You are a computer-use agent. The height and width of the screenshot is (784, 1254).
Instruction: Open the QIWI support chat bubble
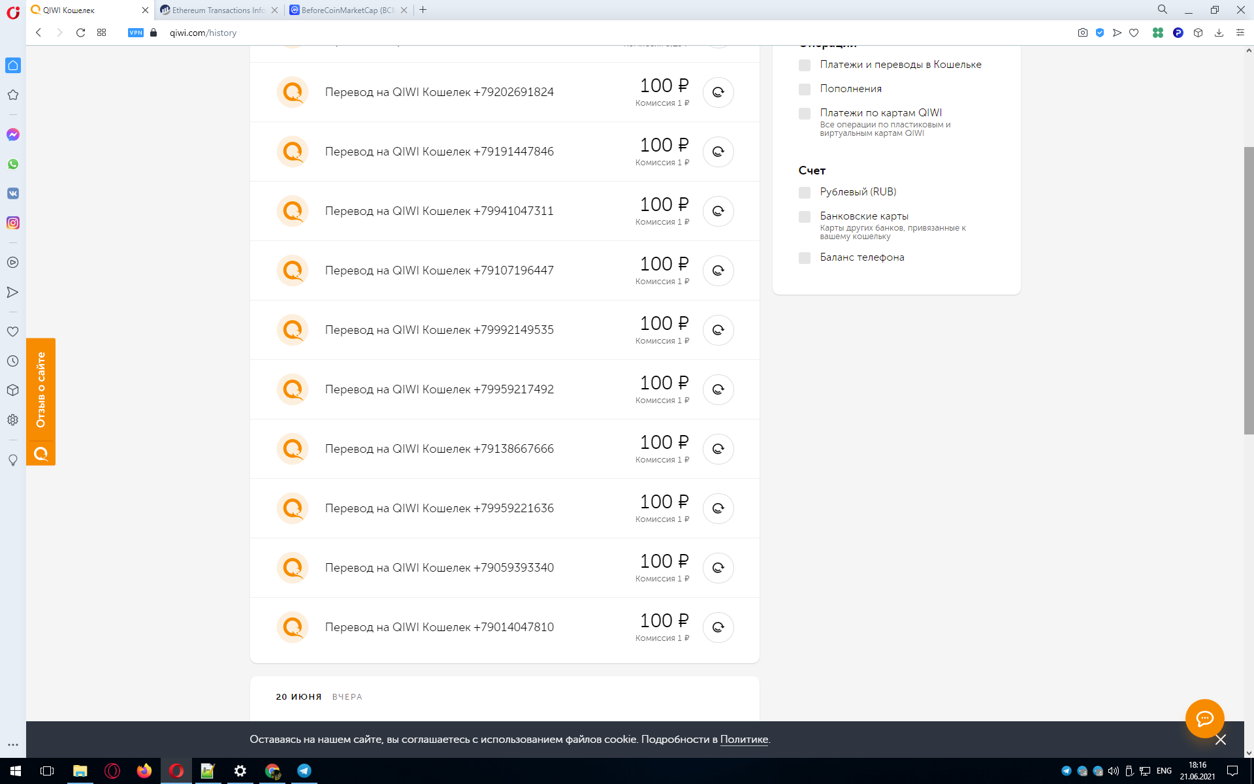1204,719
